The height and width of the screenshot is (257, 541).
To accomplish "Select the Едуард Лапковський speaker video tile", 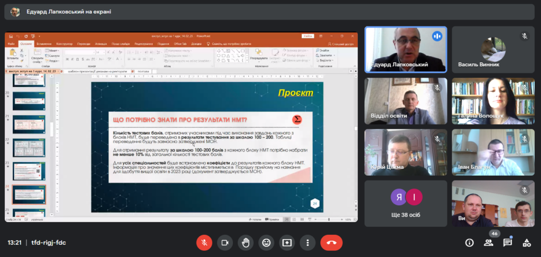I will [405, 50].
